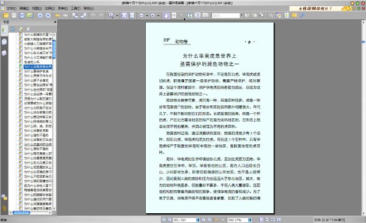Click the blue pin attachment icon
366x223 pixels.
click(x=302, y=16)
